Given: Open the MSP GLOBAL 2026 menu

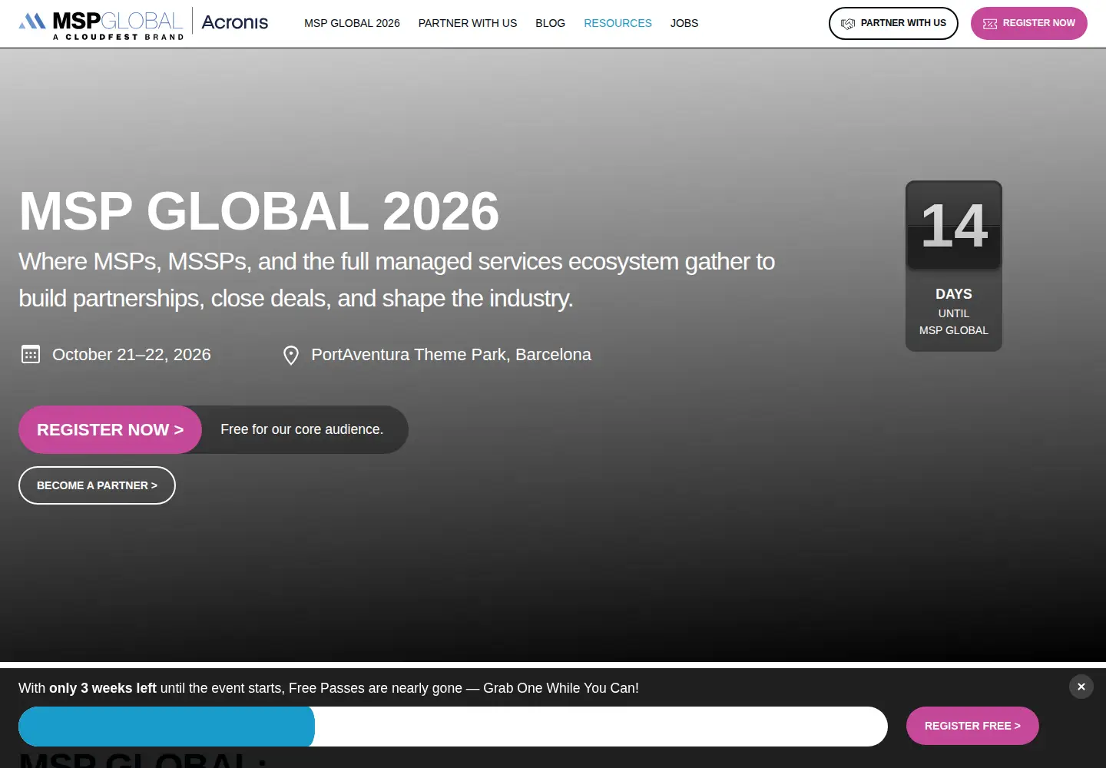Looking at the screenshot, I should [352, 23].
